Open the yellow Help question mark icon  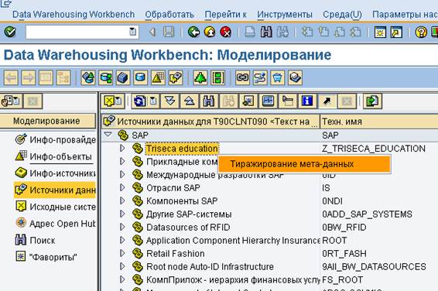(x=421, y=32)
